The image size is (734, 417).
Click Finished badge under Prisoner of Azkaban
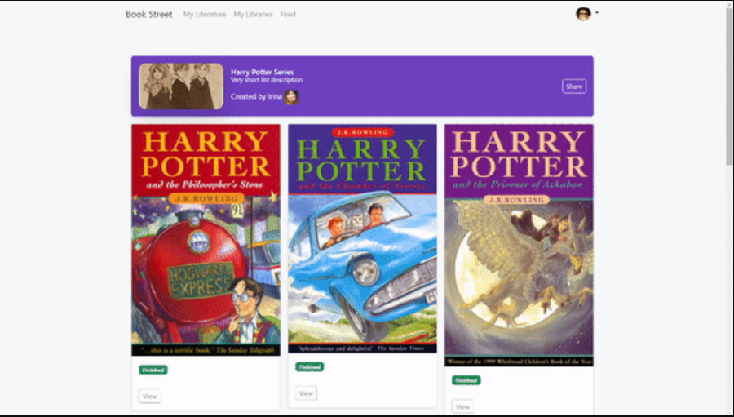466,380
